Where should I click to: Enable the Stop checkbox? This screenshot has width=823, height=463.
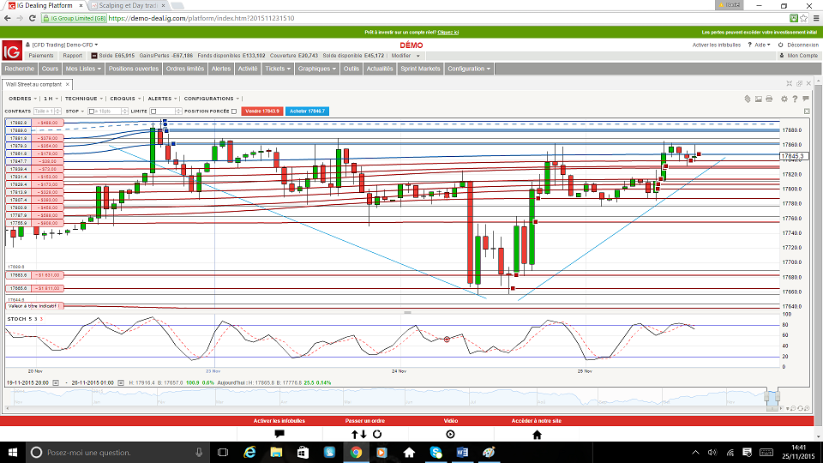(x=92, y=111)
